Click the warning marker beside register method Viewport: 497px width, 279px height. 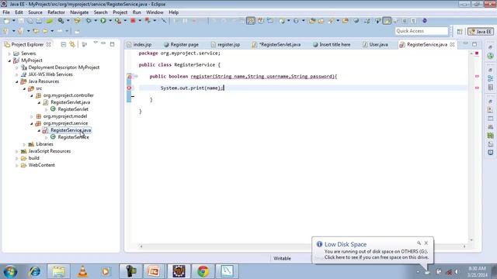coord(129,76)
